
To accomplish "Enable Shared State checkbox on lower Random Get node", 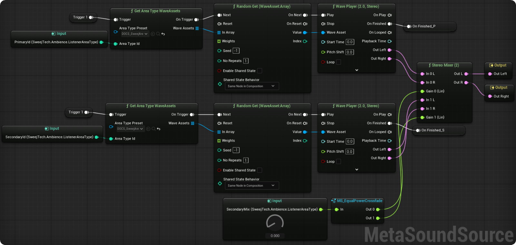I will click(259, 170).
